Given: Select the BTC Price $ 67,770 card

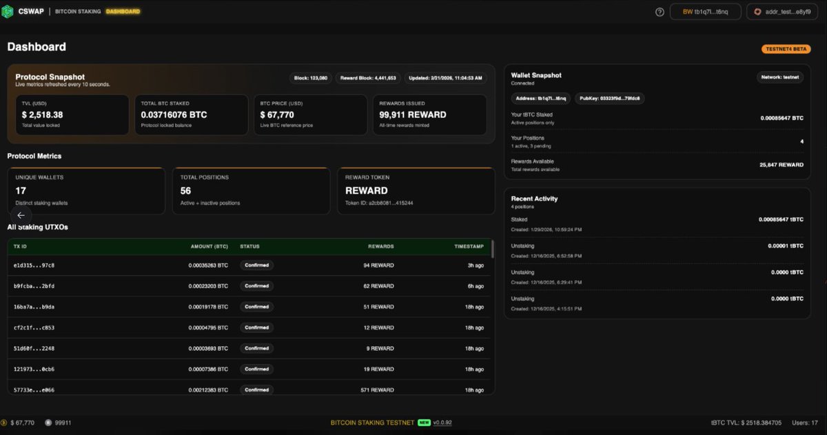Looking at the screenshot, I should tap(311, 115).
